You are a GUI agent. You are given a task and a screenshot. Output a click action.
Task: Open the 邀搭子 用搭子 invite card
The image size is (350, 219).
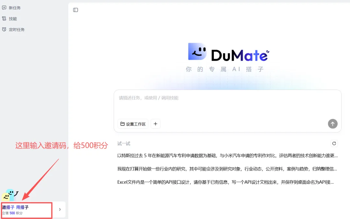pyautogui.click(x=33, y=210)
